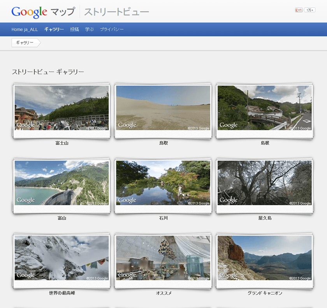The image size is (327, 308).
Task: Click the Google +1 button
Action: (x=299, y=10)
